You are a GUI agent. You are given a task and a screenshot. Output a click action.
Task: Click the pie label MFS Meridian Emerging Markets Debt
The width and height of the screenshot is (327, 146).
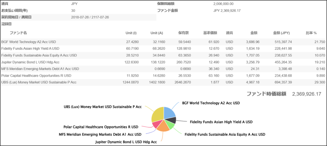100,134
